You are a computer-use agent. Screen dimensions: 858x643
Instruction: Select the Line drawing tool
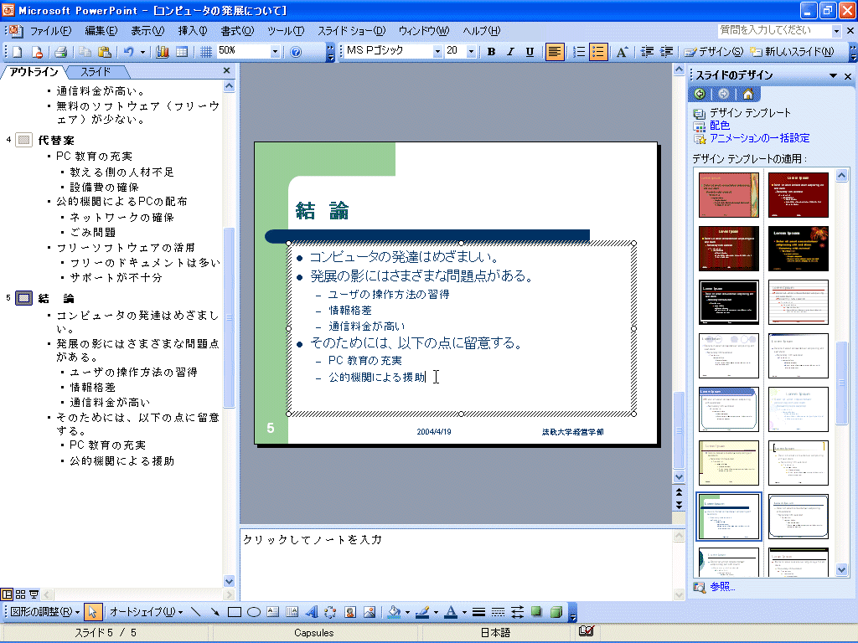pyautogui.click(x=195, y=612)
